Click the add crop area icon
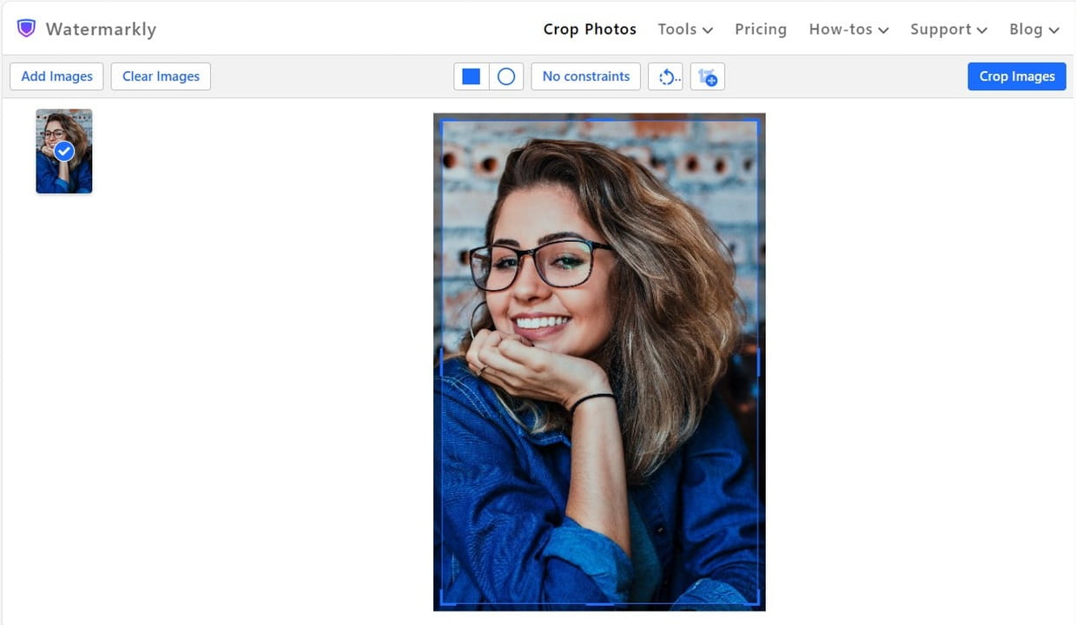This screenshot has width=1076, height=625. tap(708, 76)
